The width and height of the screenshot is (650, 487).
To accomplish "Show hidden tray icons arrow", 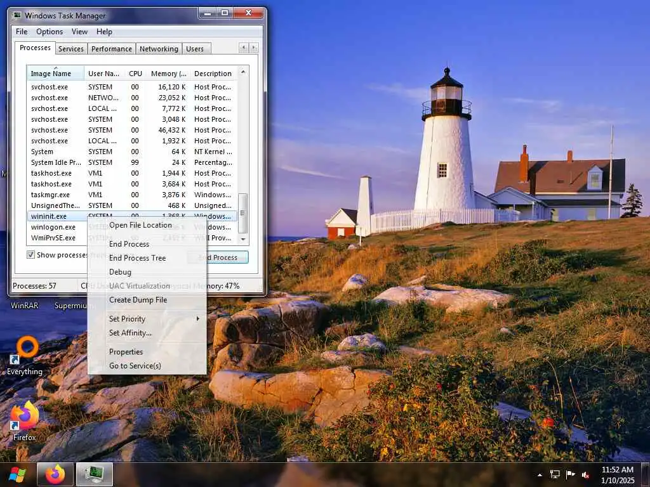I will tap(540, 475).
